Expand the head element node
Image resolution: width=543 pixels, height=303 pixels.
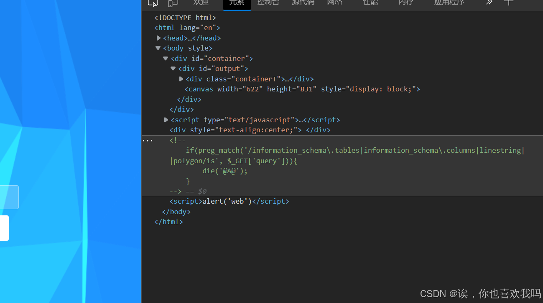(x=158, y=38)
